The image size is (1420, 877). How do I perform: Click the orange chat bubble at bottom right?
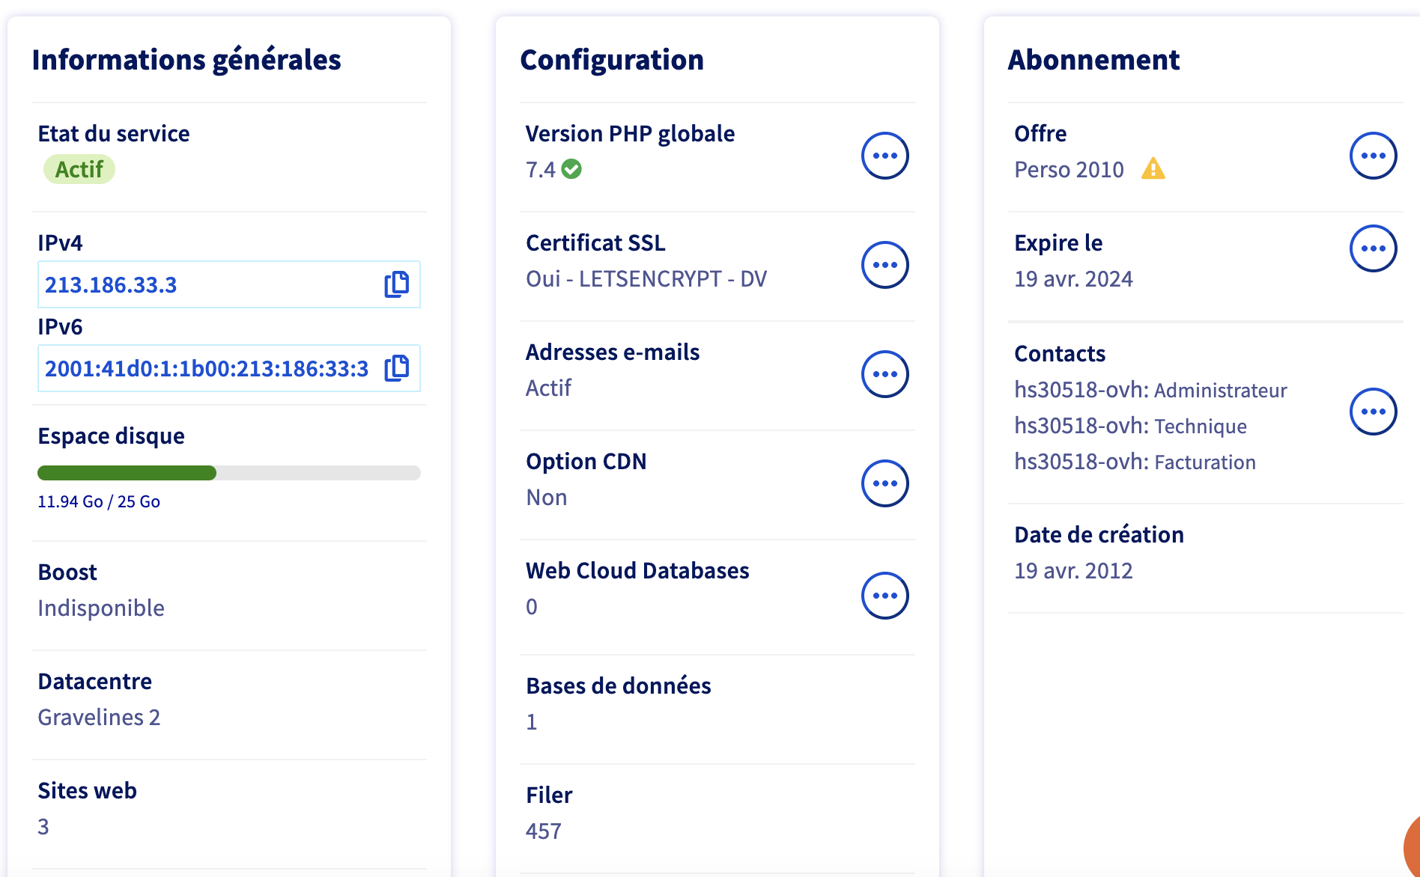point(1411,849)
